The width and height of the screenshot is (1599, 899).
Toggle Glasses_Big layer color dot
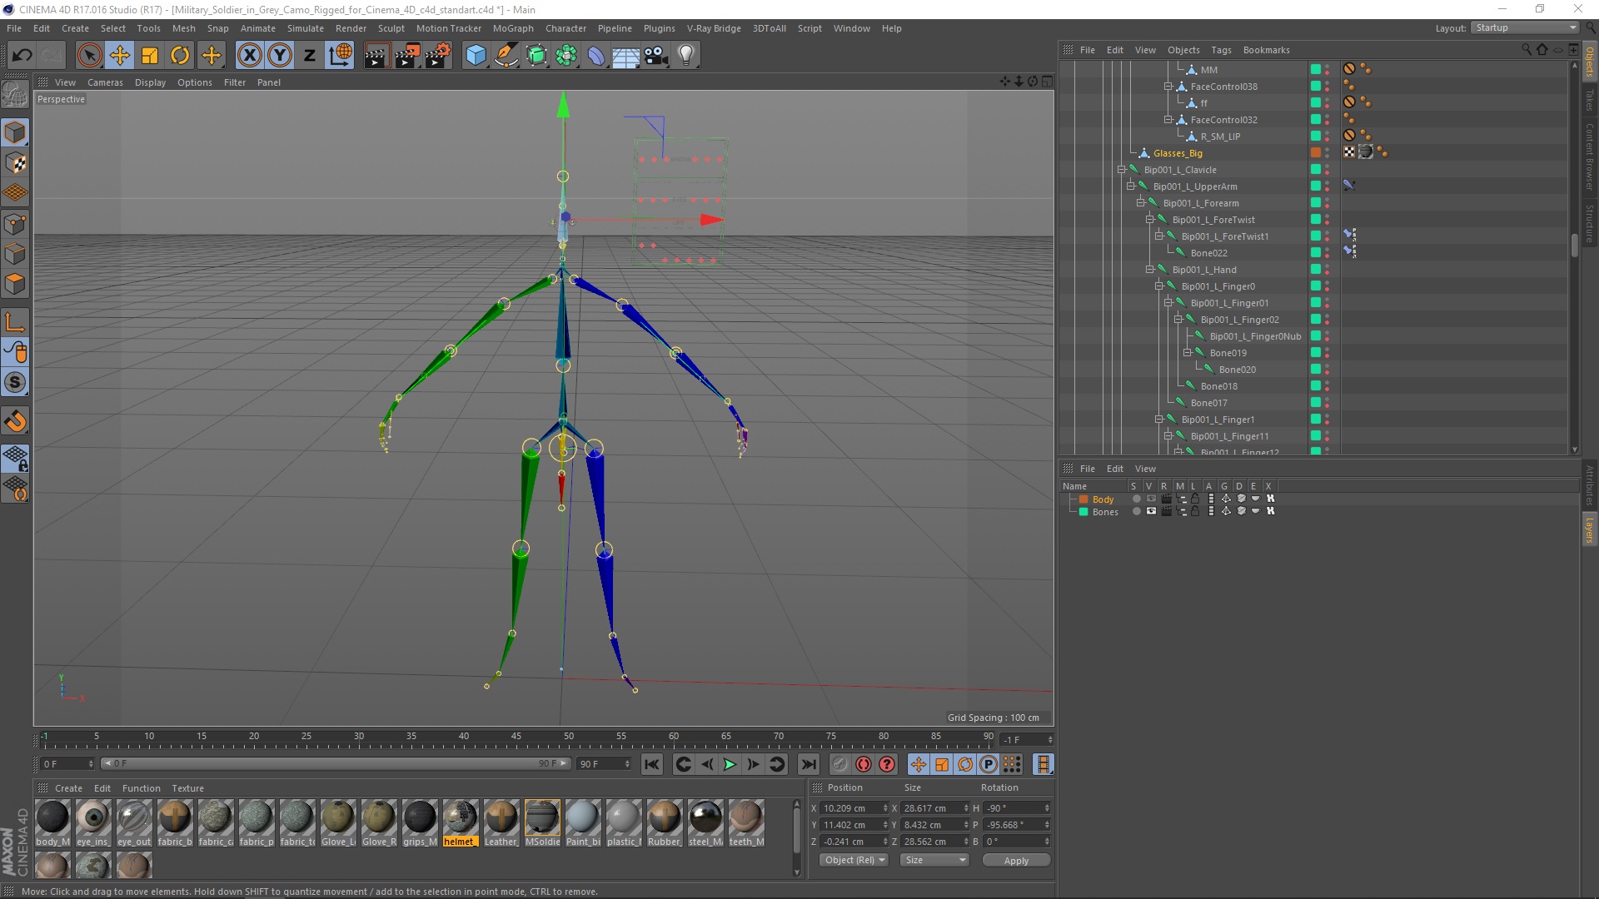(1316, 153)
